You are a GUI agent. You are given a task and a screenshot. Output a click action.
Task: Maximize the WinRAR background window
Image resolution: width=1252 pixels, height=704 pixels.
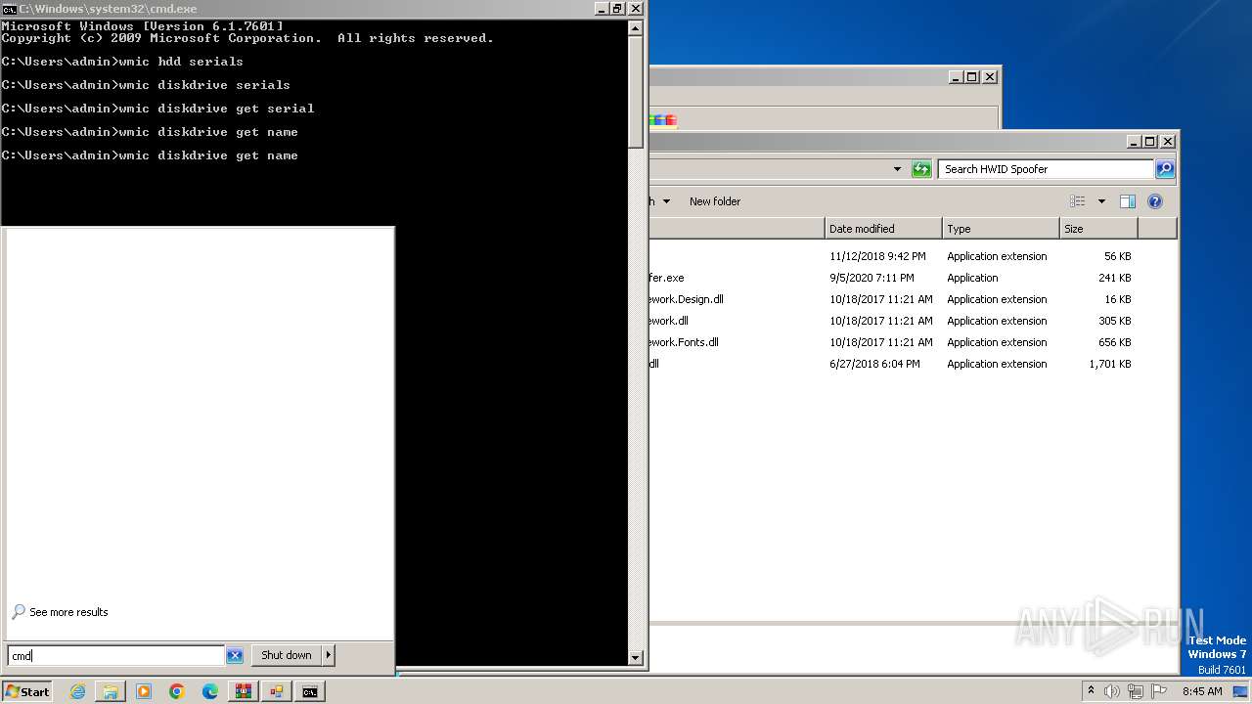(971, 76)
